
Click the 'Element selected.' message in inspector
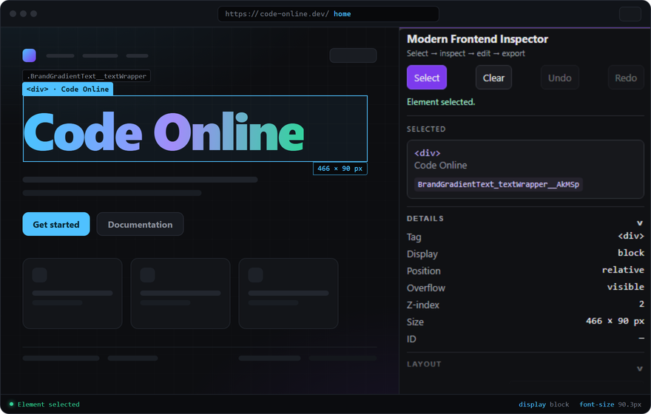pos(441,102)
